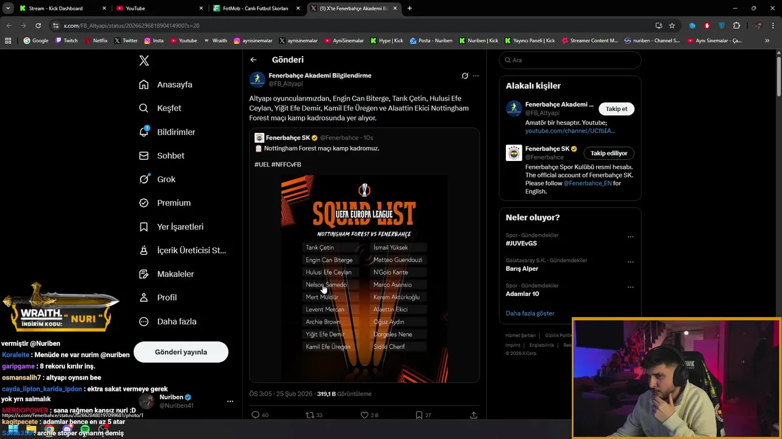Open Barış Alper trend

click(522, 268)
